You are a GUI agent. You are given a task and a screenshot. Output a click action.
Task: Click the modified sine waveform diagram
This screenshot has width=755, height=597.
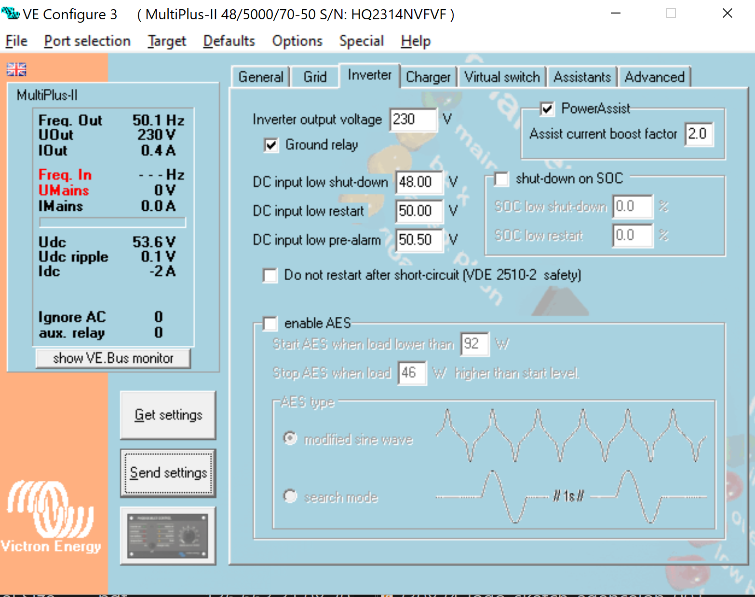click(571, 435)
